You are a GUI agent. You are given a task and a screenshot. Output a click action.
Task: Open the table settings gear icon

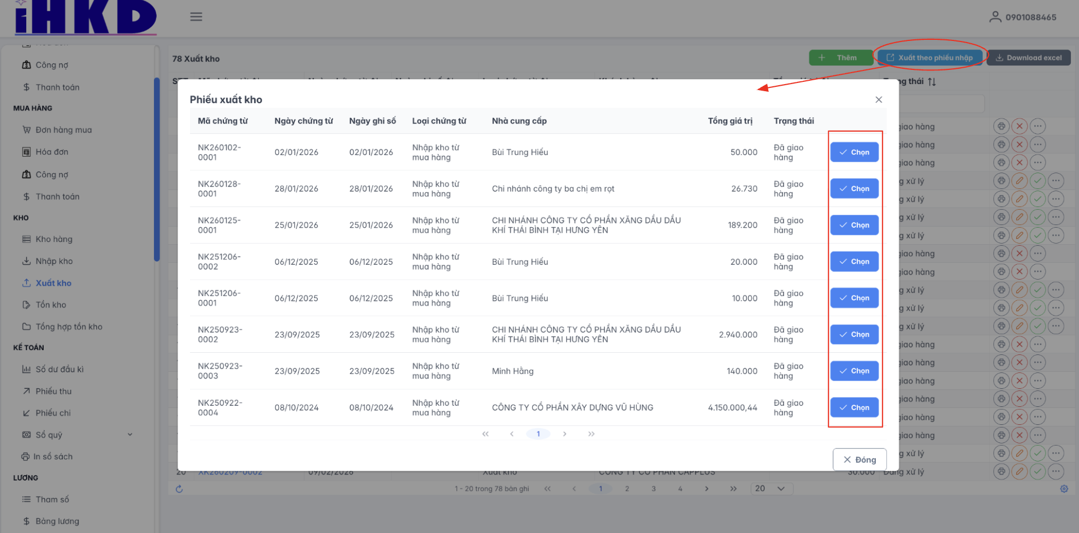1064,489
